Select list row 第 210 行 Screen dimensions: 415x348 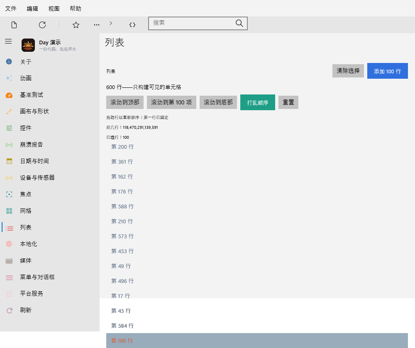tap(257, 221)
